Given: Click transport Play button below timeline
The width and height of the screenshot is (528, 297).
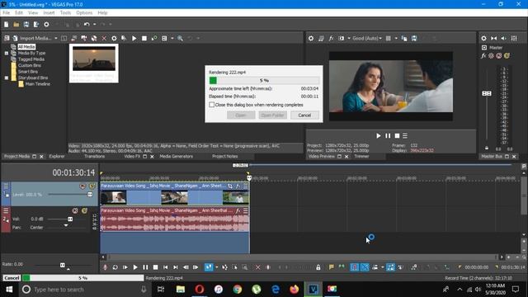Looking at the screenshot, I should [x=135, y=267].
